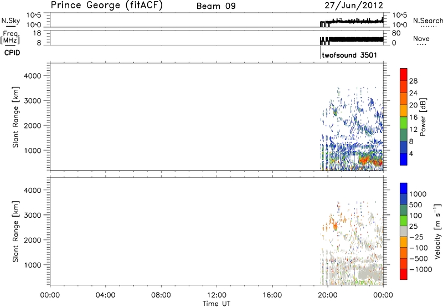Pick the Power colorbar segment between 20 and 24

[404, 99]
